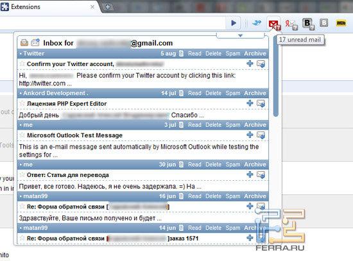The image size is (353, 261).
Task: Reply icon for Microsoft Outlook Test Message
Action: [x=261, y=135]
